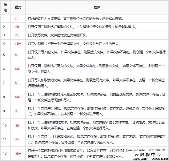Click row number '12' cell
This screenshot has width=169, height=161.
pyautogui.click(x=6, y=153)
